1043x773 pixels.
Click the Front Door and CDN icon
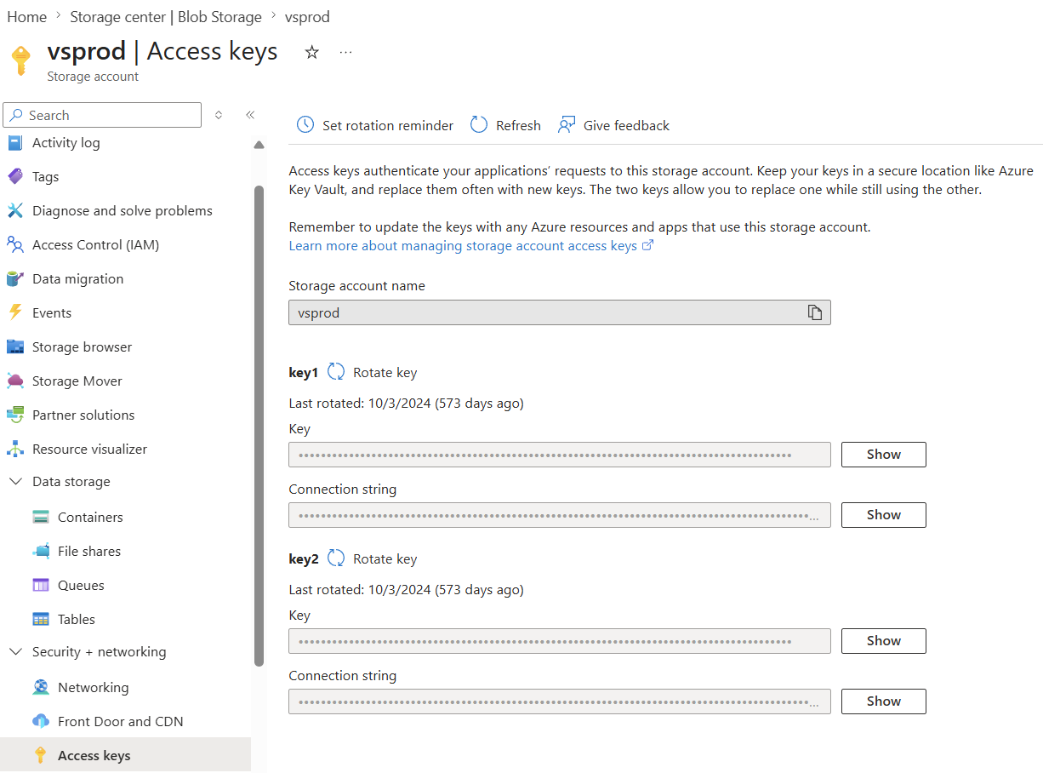pyautogui.click(x=41, y=721)
